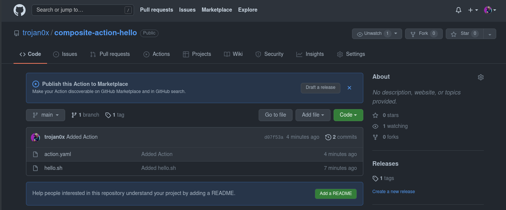Screen dimensions: 506x210
Task: Open commit hash d07f53a
Action: point(274,137)
